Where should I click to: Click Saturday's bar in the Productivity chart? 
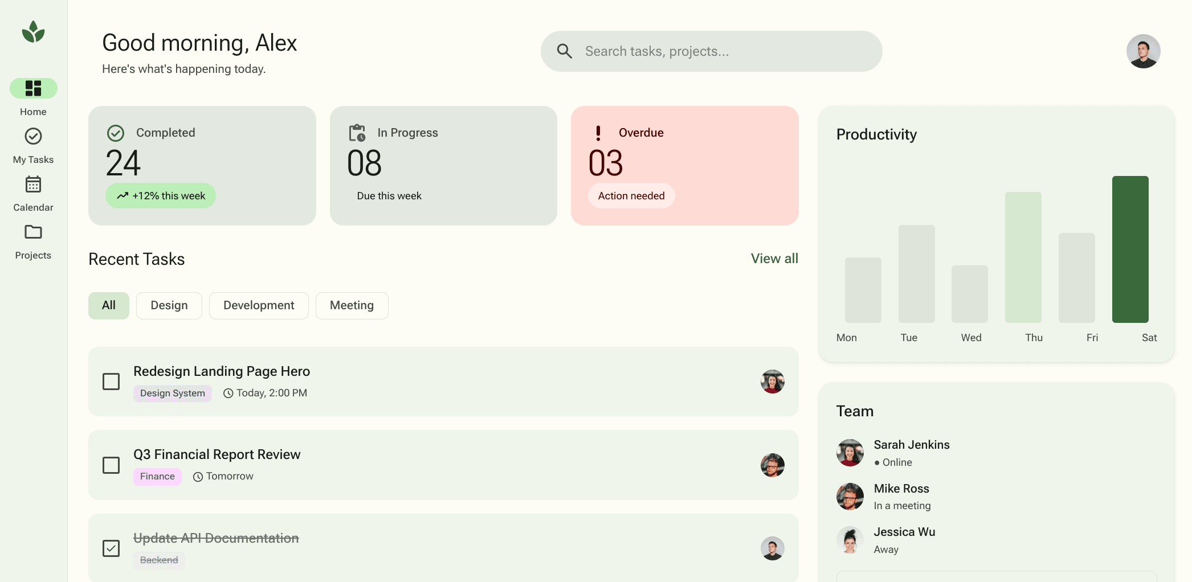coord(1130,251)
